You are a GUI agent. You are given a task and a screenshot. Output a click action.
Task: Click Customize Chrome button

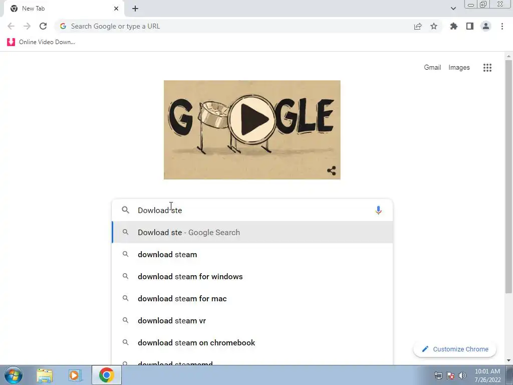[455, 349]
